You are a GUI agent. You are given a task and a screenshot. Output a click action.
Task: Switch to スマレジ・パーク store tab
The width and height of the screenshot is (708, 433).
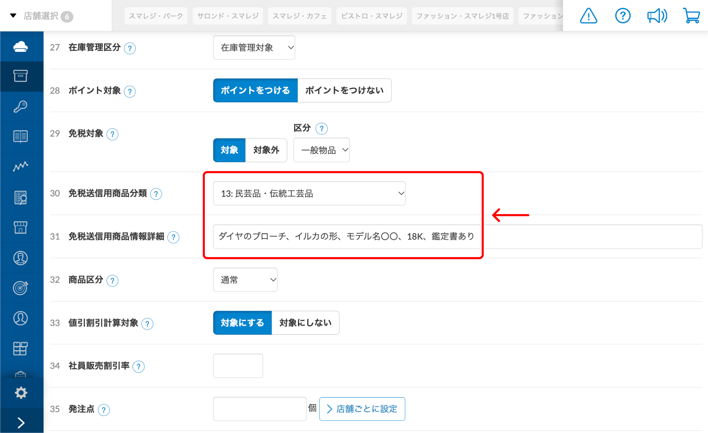156,16
